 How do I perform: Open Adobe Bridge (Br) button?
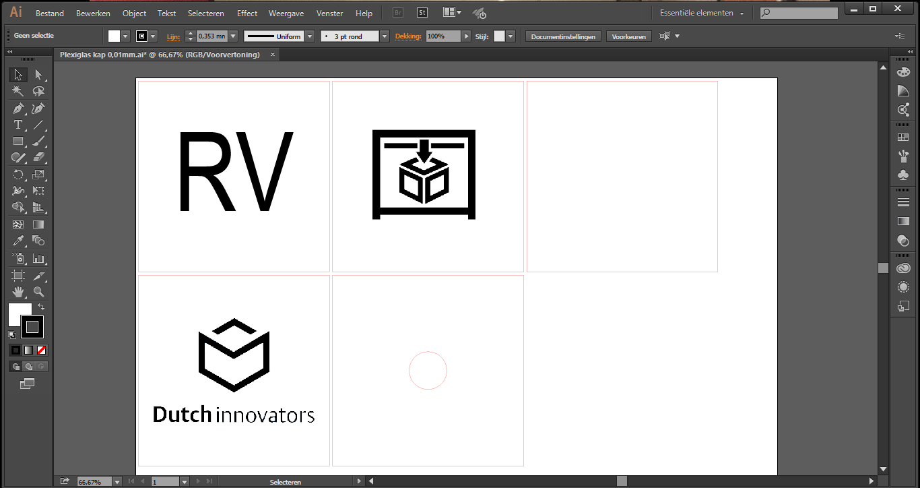tap(398, 13)
